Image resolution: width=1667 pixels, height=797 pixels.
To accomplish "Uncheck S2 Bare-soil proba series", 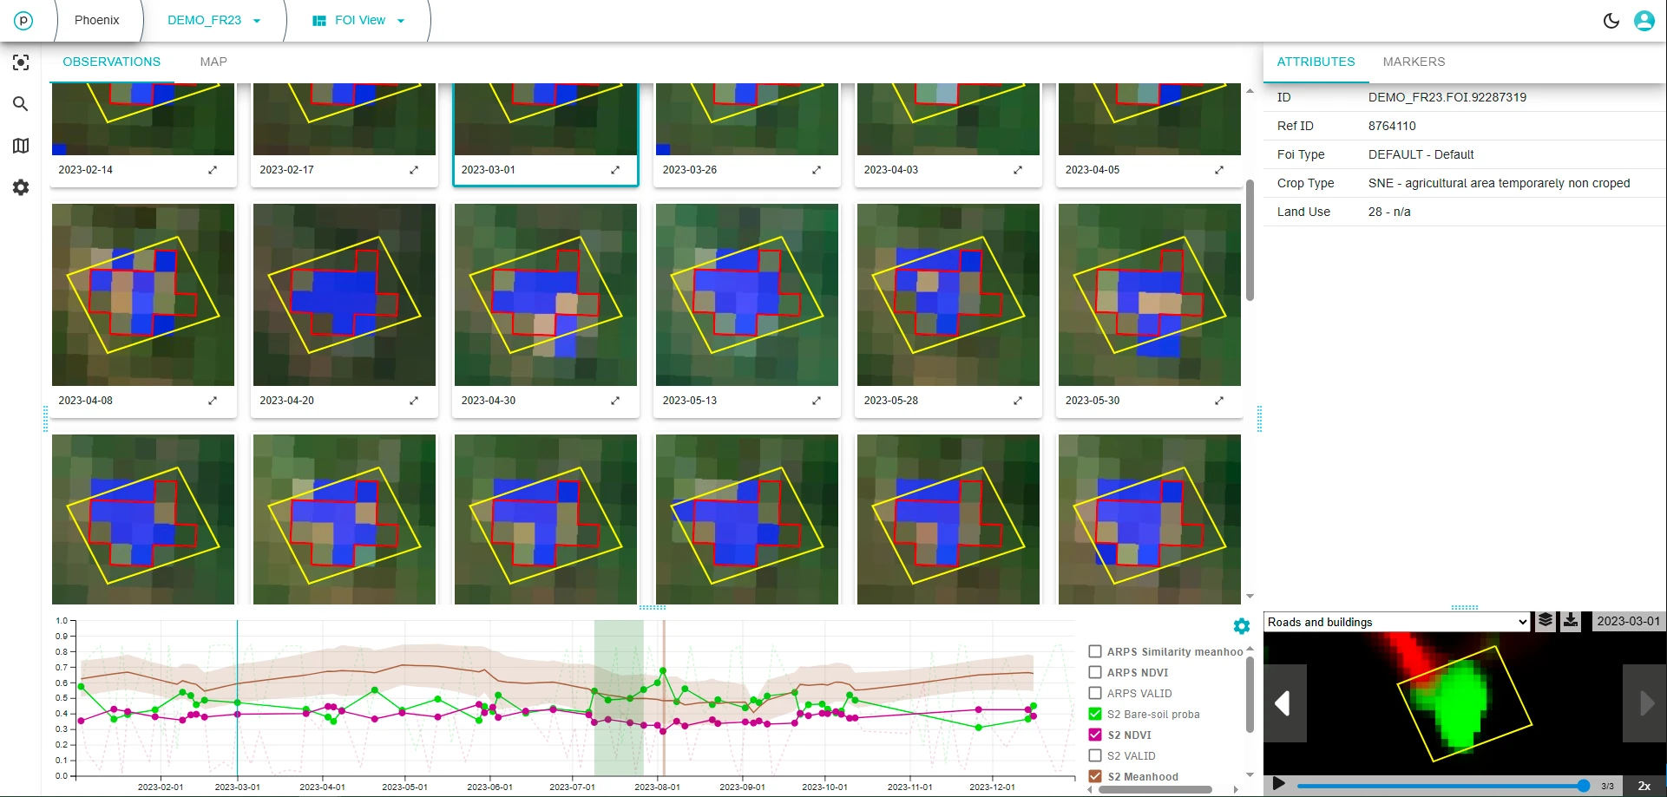I will pos(1095,714).
